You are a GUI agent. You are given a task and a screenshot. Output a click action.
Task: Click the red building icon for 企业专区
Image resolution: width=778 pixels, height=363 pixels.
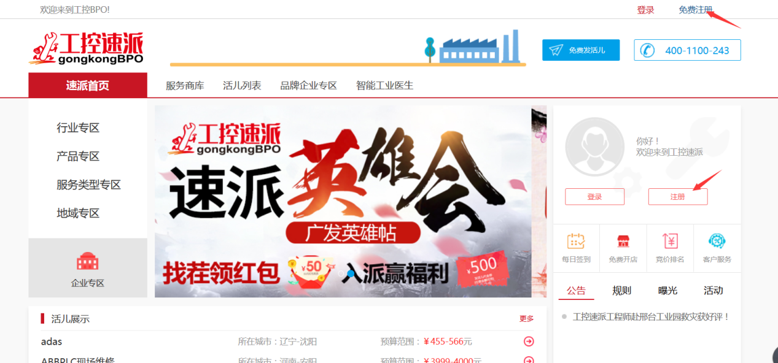[x=87, y=262]
